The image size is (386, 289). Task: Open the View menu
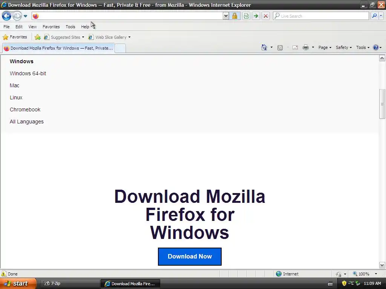32,27
